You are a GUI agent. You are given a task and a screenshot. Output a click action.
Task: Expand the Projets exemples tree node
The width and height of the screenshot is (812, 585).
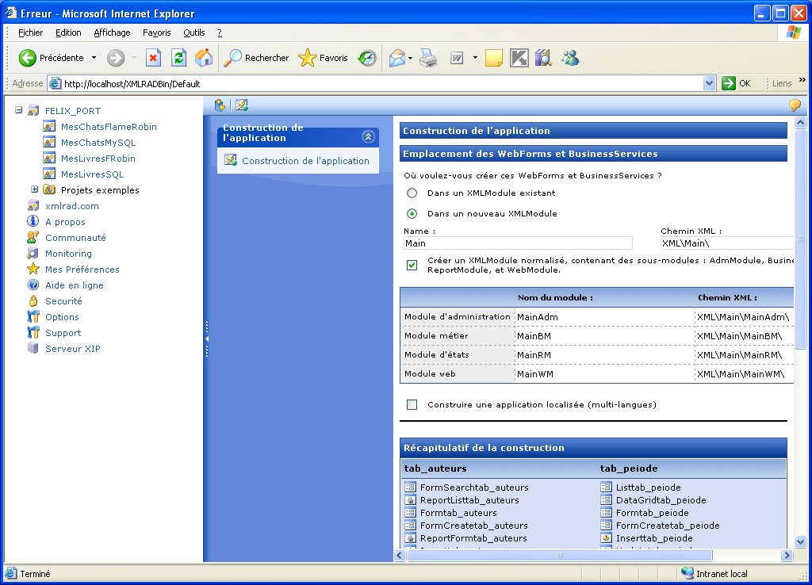[x=35, y=189]
